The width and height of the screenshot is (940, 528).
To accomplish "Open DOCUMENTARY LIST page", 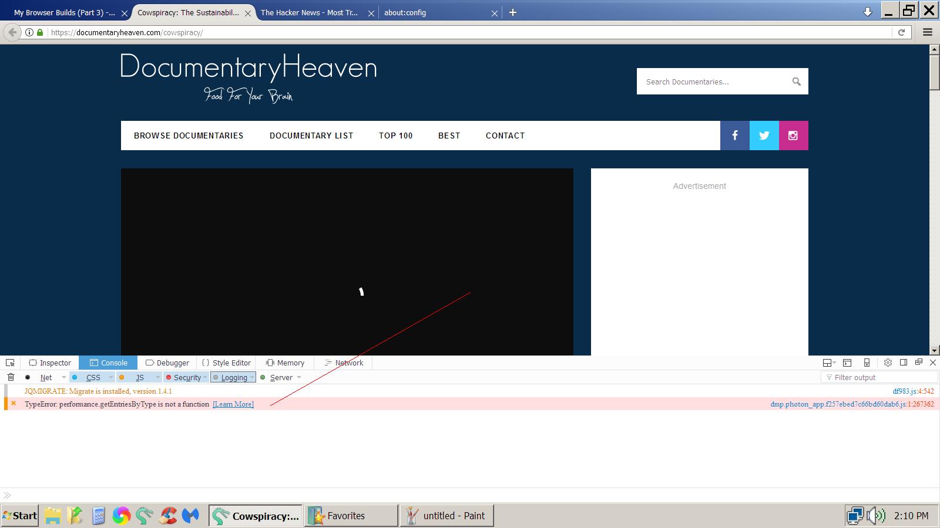I will [x=311, y=136].
